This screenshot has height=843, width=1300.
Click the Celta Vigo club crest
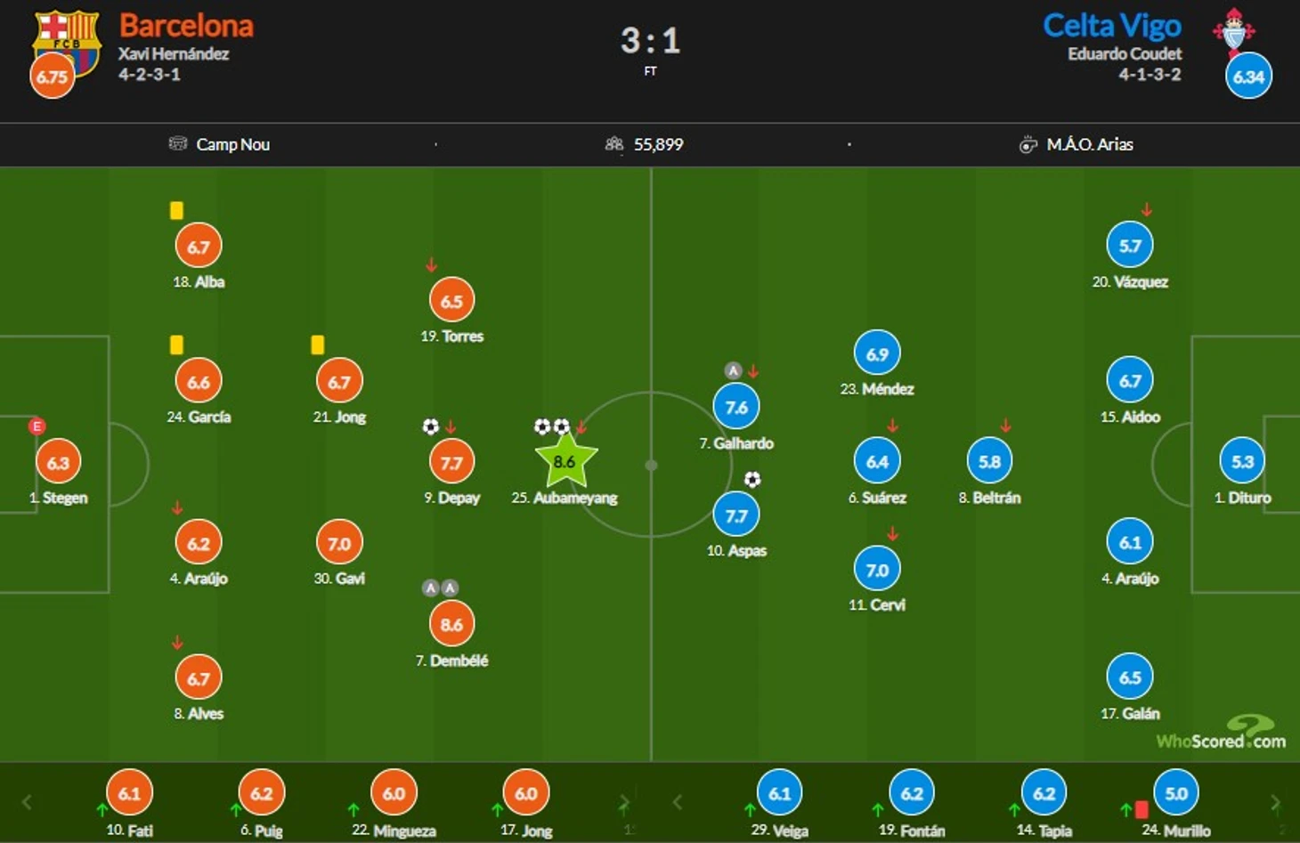(1234, 31)
